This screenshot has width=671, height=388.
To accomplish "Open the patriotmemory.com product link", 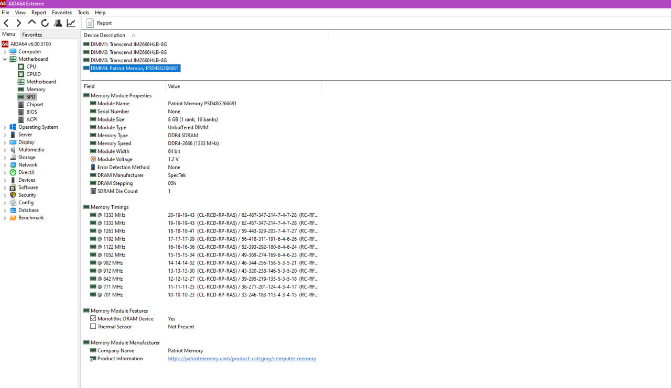I will 242,359.
